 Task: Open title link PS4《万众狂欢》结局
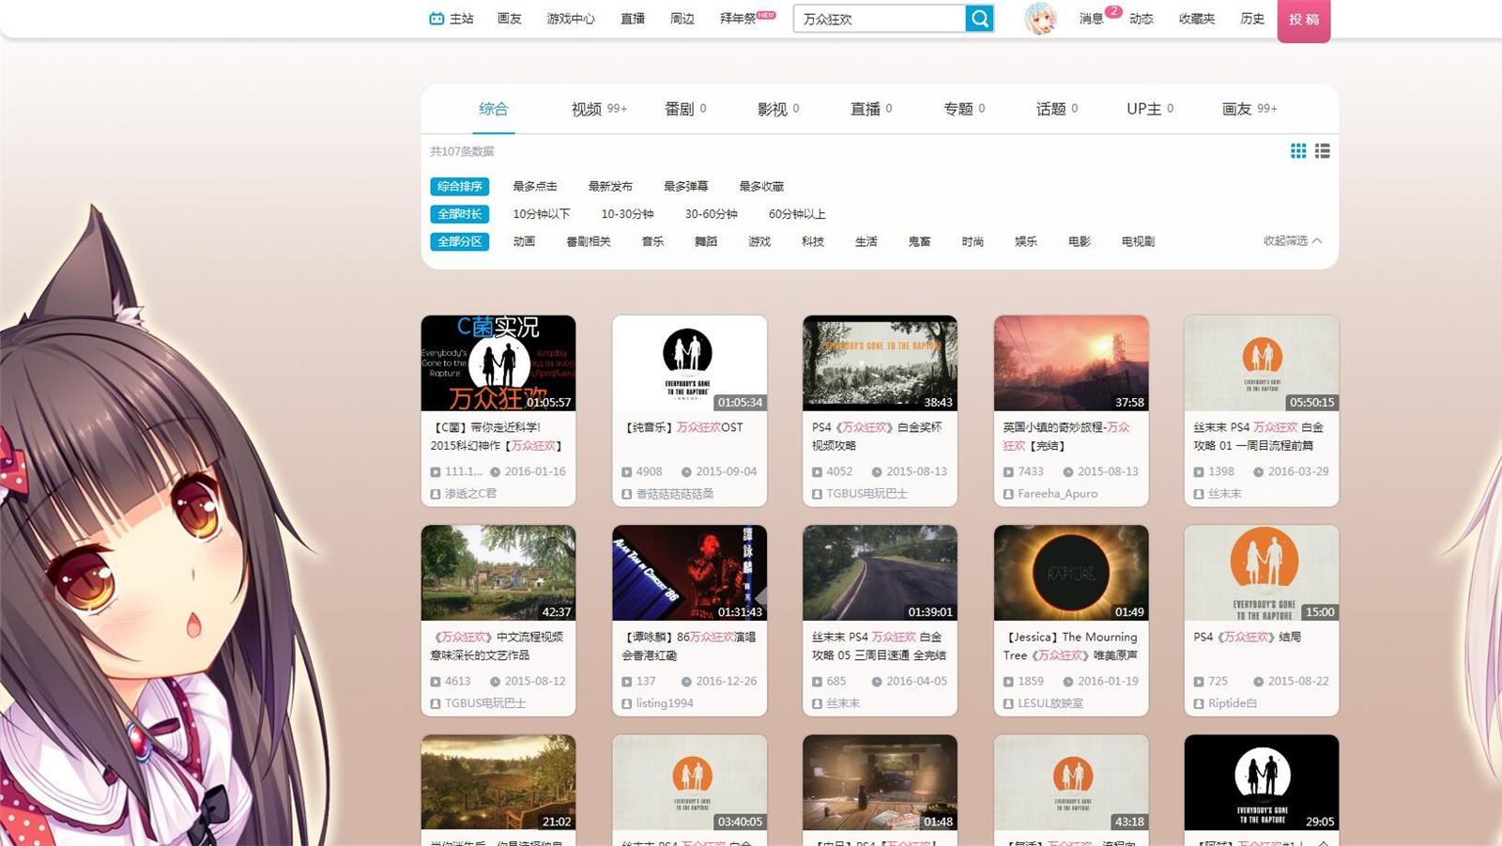tap(1247, 637)
